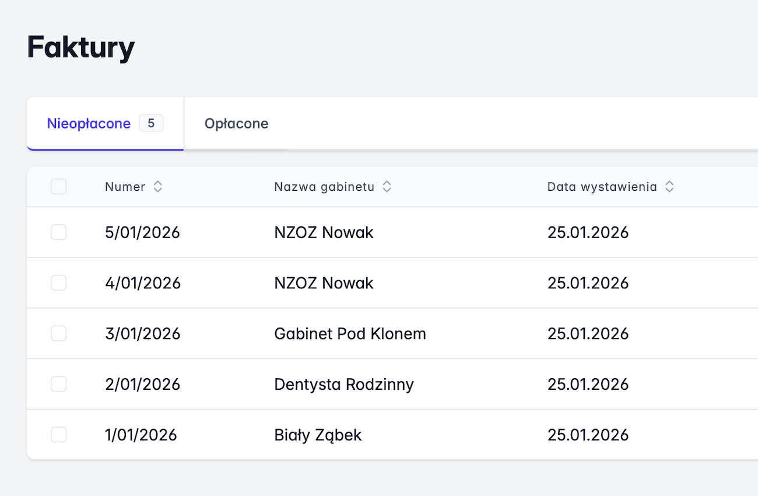The width and height of the screenshot is (758, 496).
Task: Mark the Dentysta Rodzinny invoice checkbox
Action: point(58,384)
